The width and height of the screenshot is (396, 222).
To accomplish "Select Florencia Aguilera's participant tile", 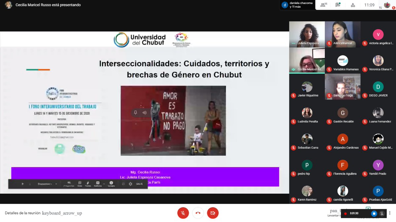I will tap(343, 165).
